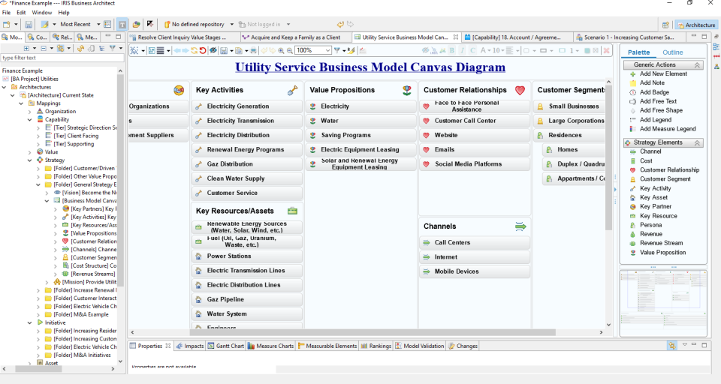Image resolution: width=721 pixels, height=384 pixels.
Task: Click the Save icon in main toolbar
Action: point(29,24)
